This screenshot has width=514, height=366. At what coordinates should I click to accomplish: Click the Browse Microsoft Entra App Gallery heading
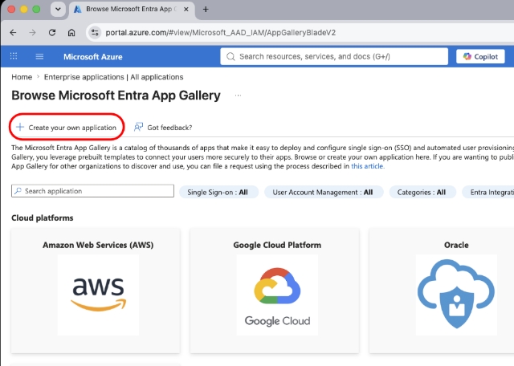(116, 96)
